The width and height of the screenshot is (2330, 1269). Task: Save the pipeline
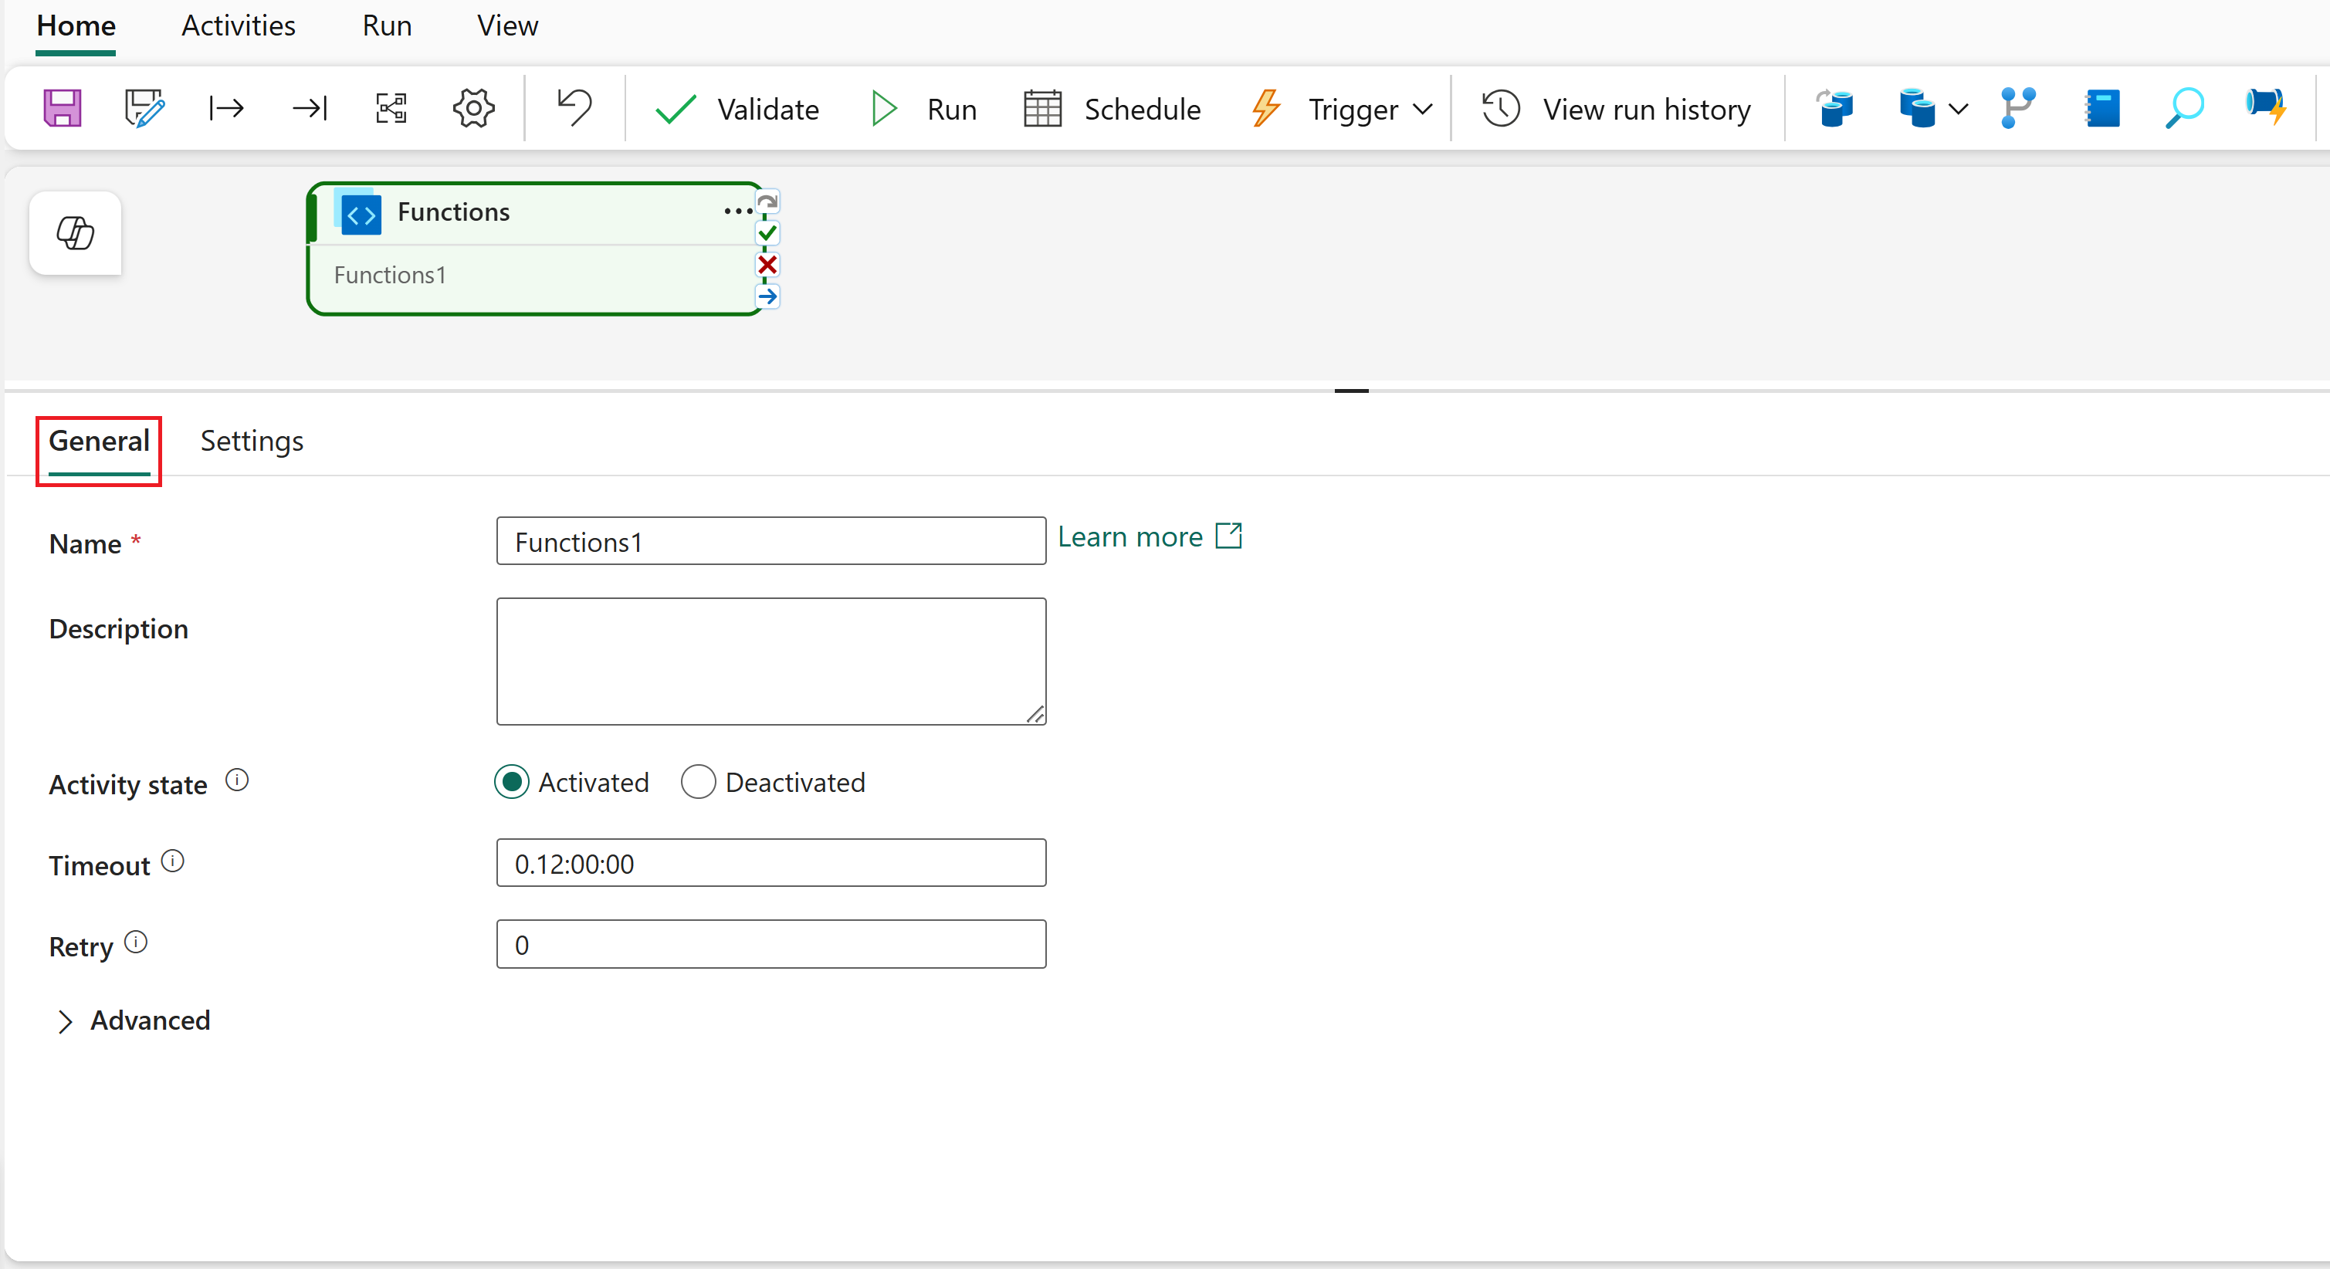pos(62,107)
